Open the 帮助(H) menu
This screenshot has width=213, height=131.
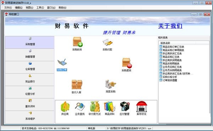[x=62, y=7]
